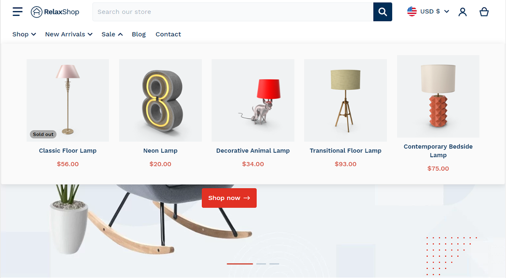This screenshot has width=506, height=278.
Task: Select the Classic Floor Lamp image
Action: (x=67, y=100)
